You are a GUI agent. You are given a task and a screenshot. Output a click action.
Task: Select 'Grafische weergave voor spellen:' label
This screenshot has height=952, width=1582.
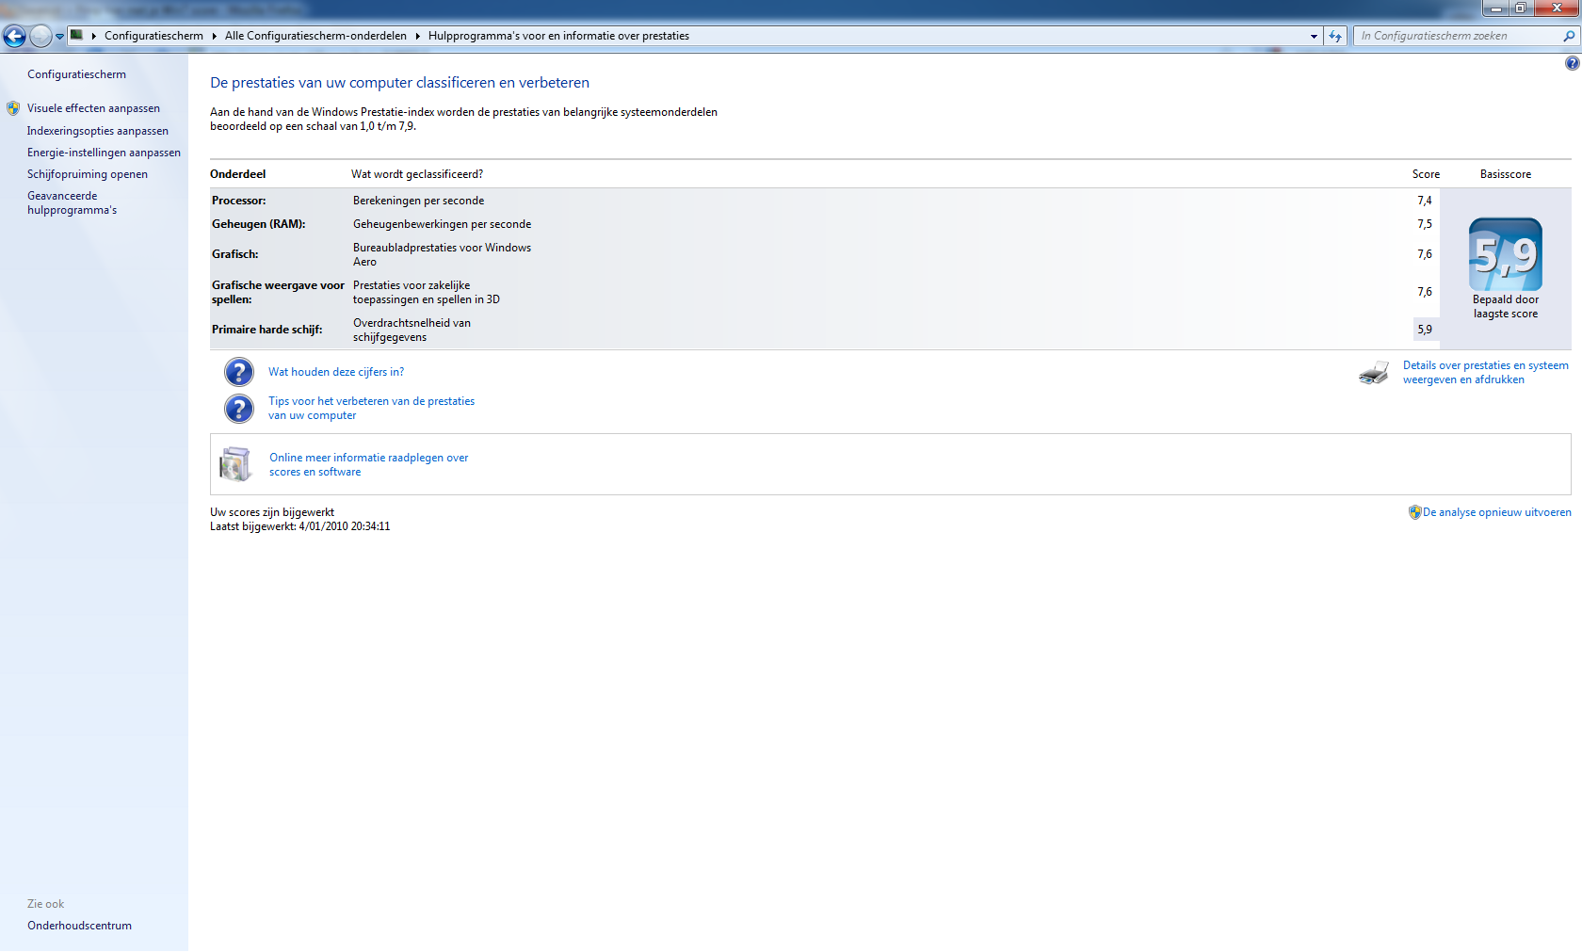[x=278, y=292]
